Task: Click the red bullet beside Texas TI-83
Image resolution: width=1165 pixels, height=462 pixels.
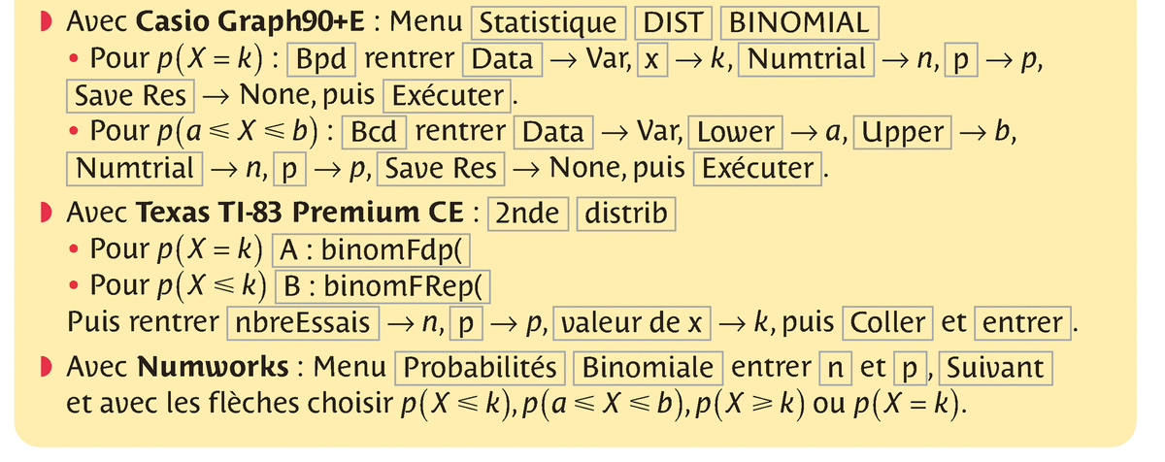Action: [x=46, y=214]
